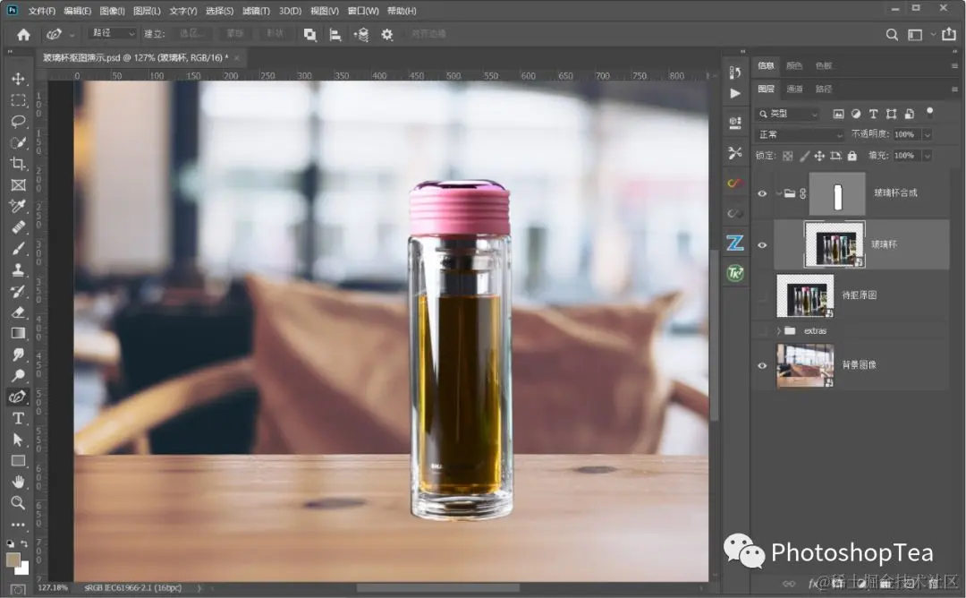Select the Clone Stamp tool
966x598 pixels.
point(18,270)
